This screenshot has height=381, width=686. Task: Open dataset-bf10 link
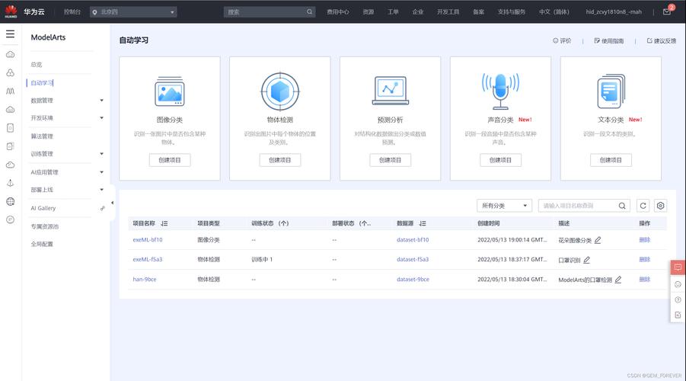coord(413,240)
